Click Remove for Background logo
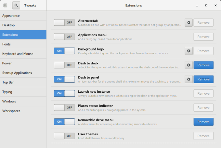Viewport: 221px width, 148px height. coord(203,51)
